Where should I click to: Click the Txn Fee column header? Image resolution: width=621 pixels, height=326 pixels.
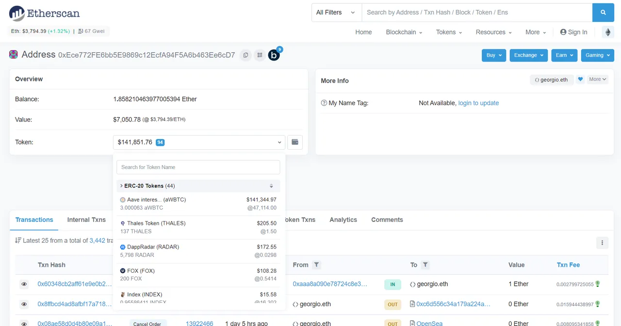(x=568, y=265)
